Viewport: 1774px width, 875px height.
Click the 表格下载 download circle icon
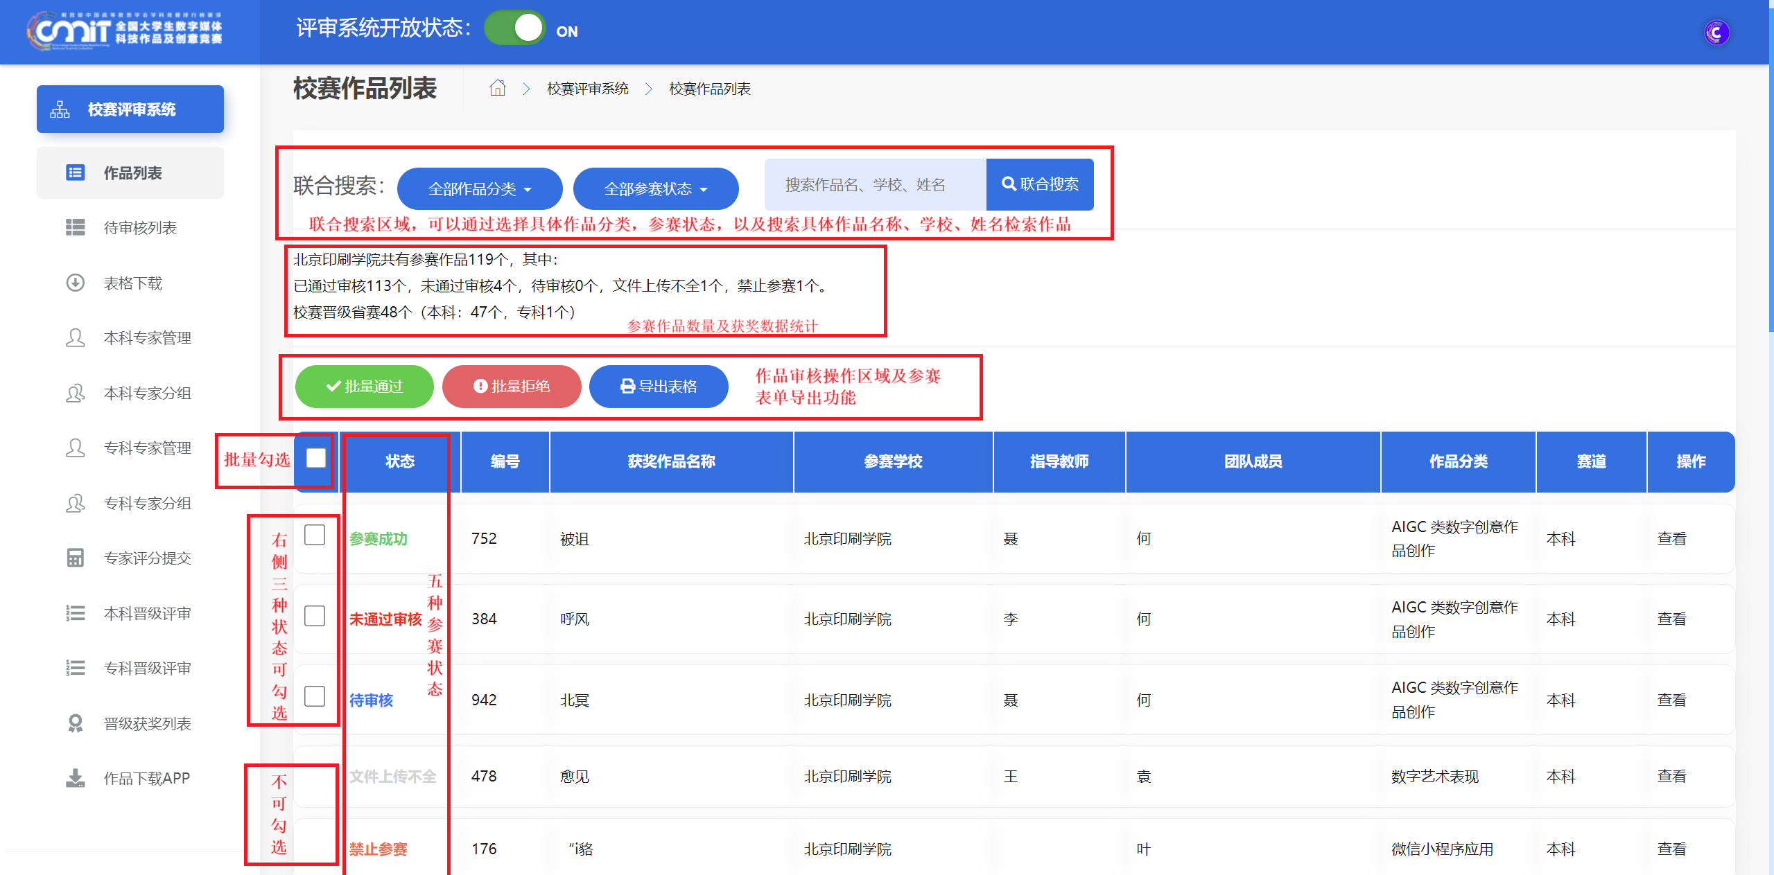point(75,283)
